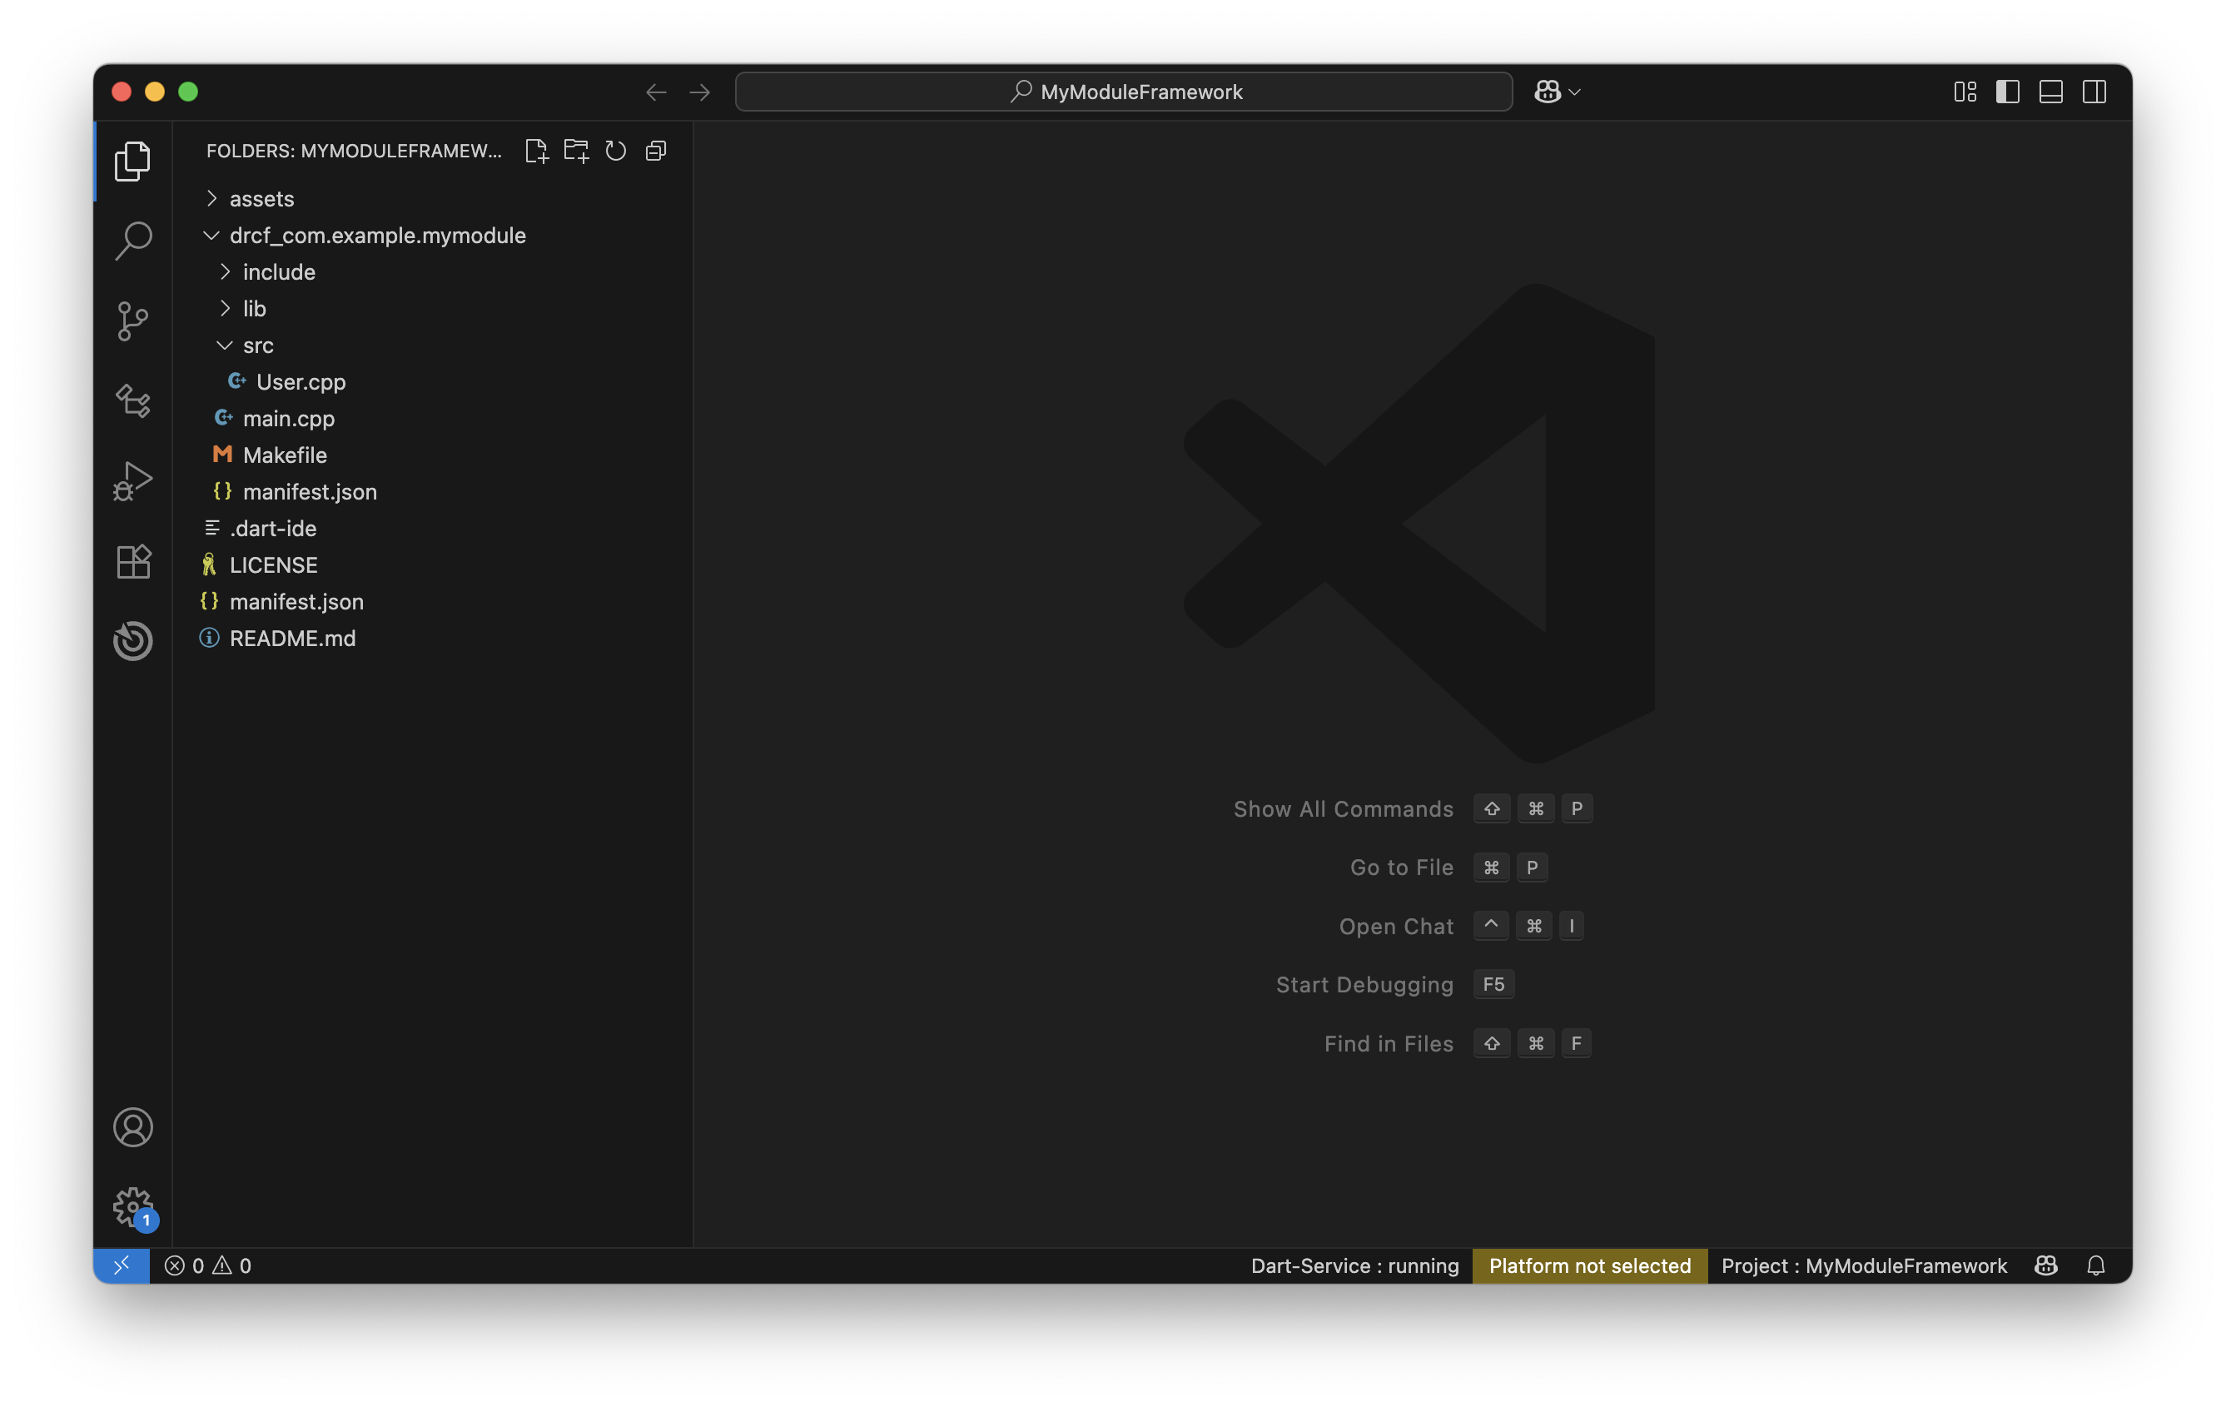Toggle the secondary side bar
Screen dimensions: 2226x1407
tap(2094, 92)
